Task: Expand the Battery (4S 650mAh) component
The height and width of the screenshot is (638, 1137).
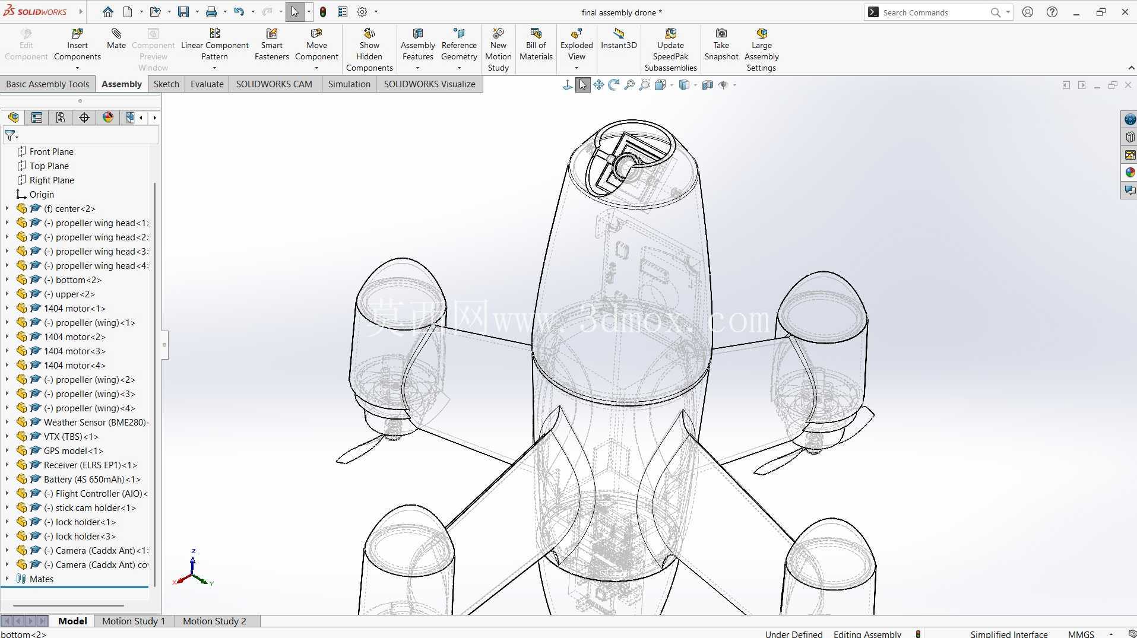Action: click(x=7, y=479)
